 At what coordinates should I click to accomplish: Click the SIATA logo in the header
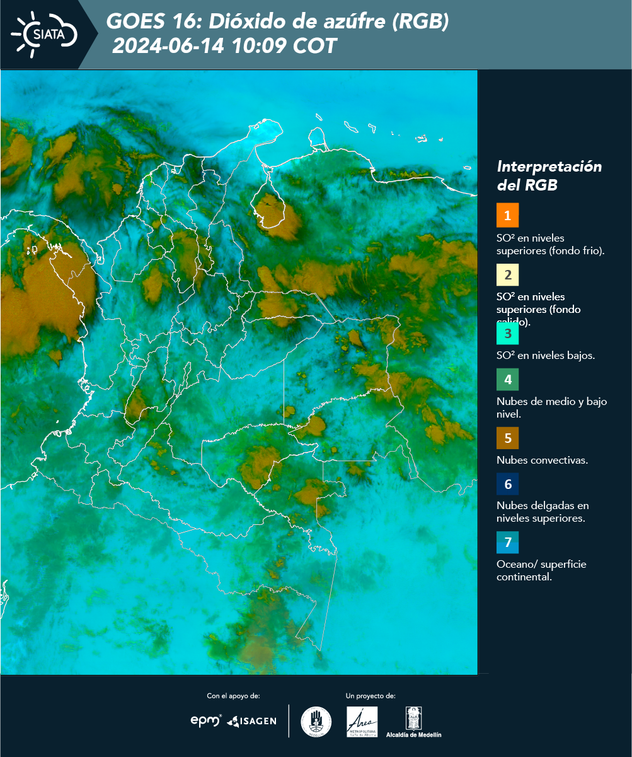[43, 33]
